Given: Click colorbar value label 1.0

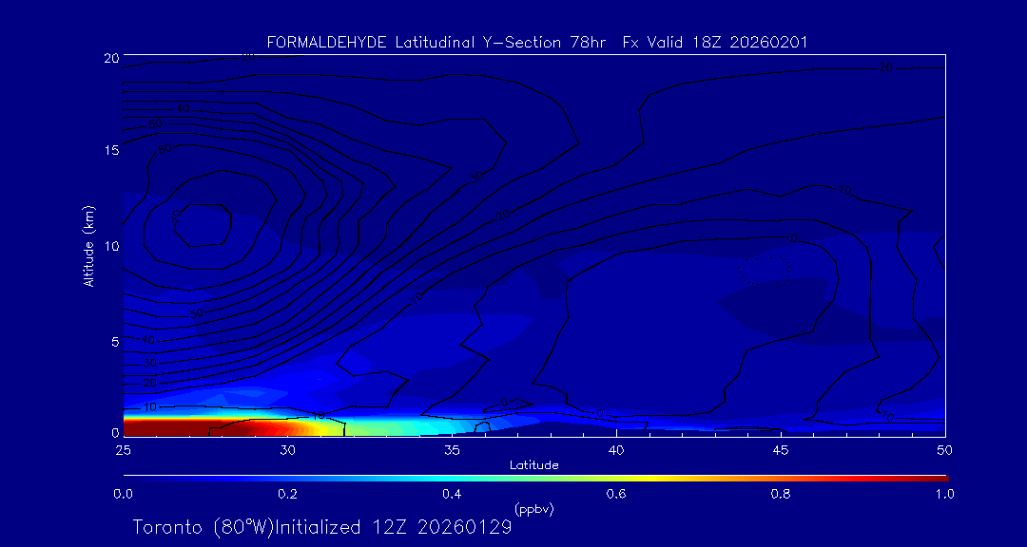Looking at the screenshot, I should (x=944, y=494).
